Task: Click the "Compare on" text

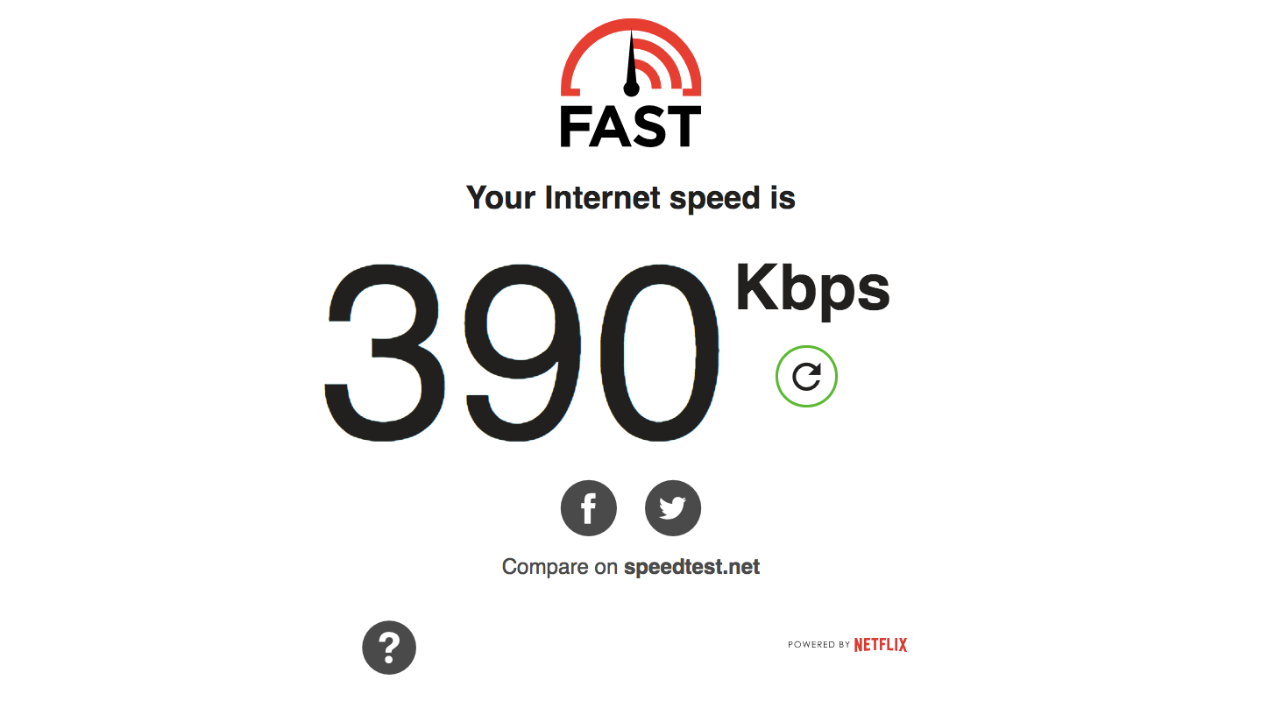Action: tap(560, 567)
